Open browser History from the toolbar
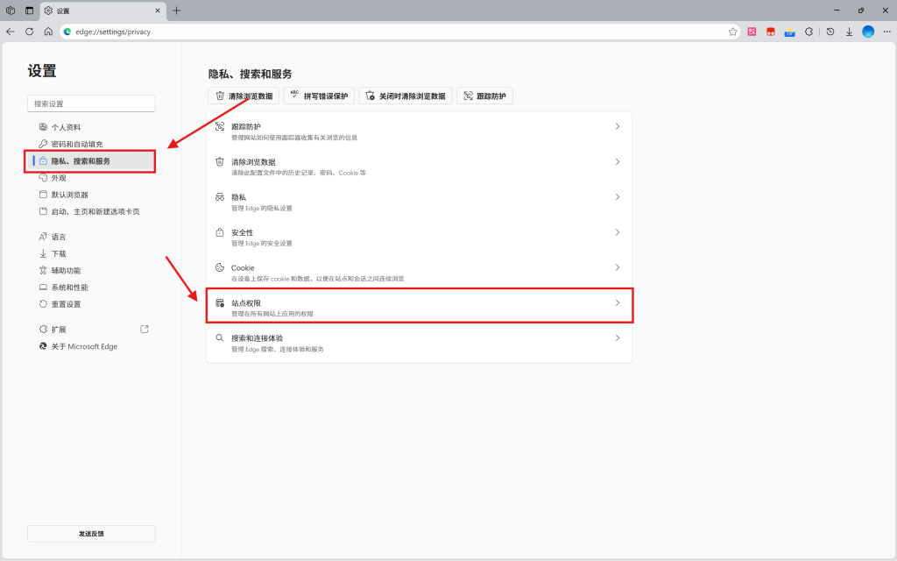This screenshot has width=897, height=561. pyautogui.click(x=830, y=32)
